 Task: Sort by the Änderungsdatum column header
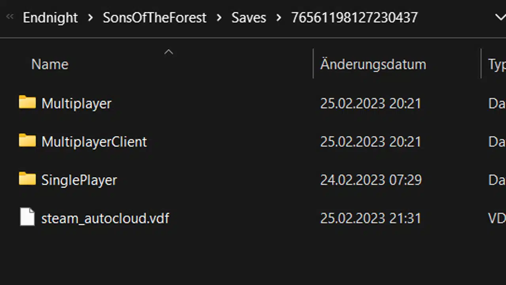point(373,64)
